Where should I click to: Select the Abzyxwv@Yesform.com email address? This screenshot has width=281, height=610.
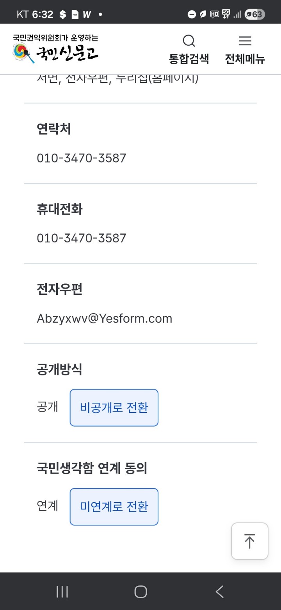tap(104, 318)
